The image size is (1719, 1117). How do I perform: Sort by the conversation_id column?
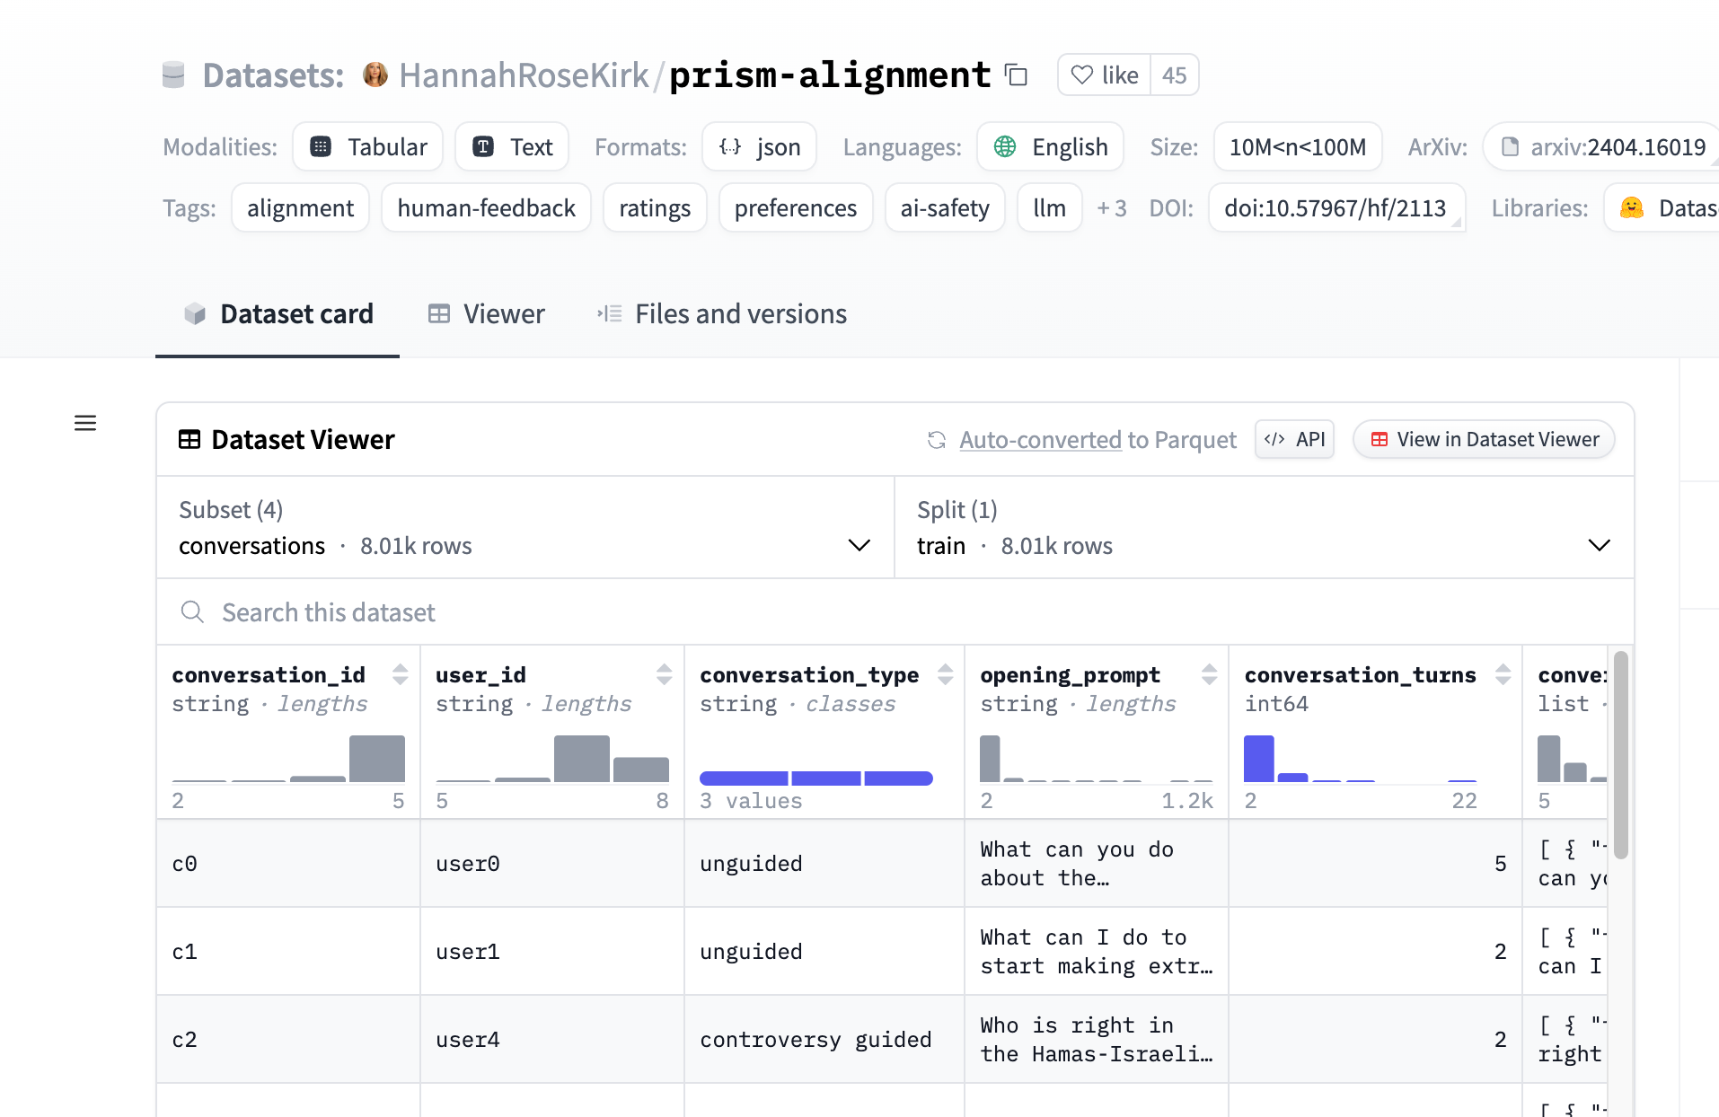pyautogui.click(x=401, y=674)
